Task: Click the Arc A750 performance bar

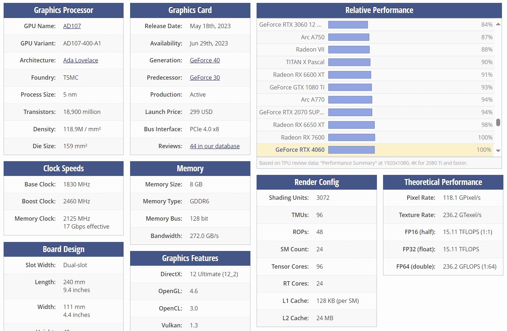Action: pos(349,37)
